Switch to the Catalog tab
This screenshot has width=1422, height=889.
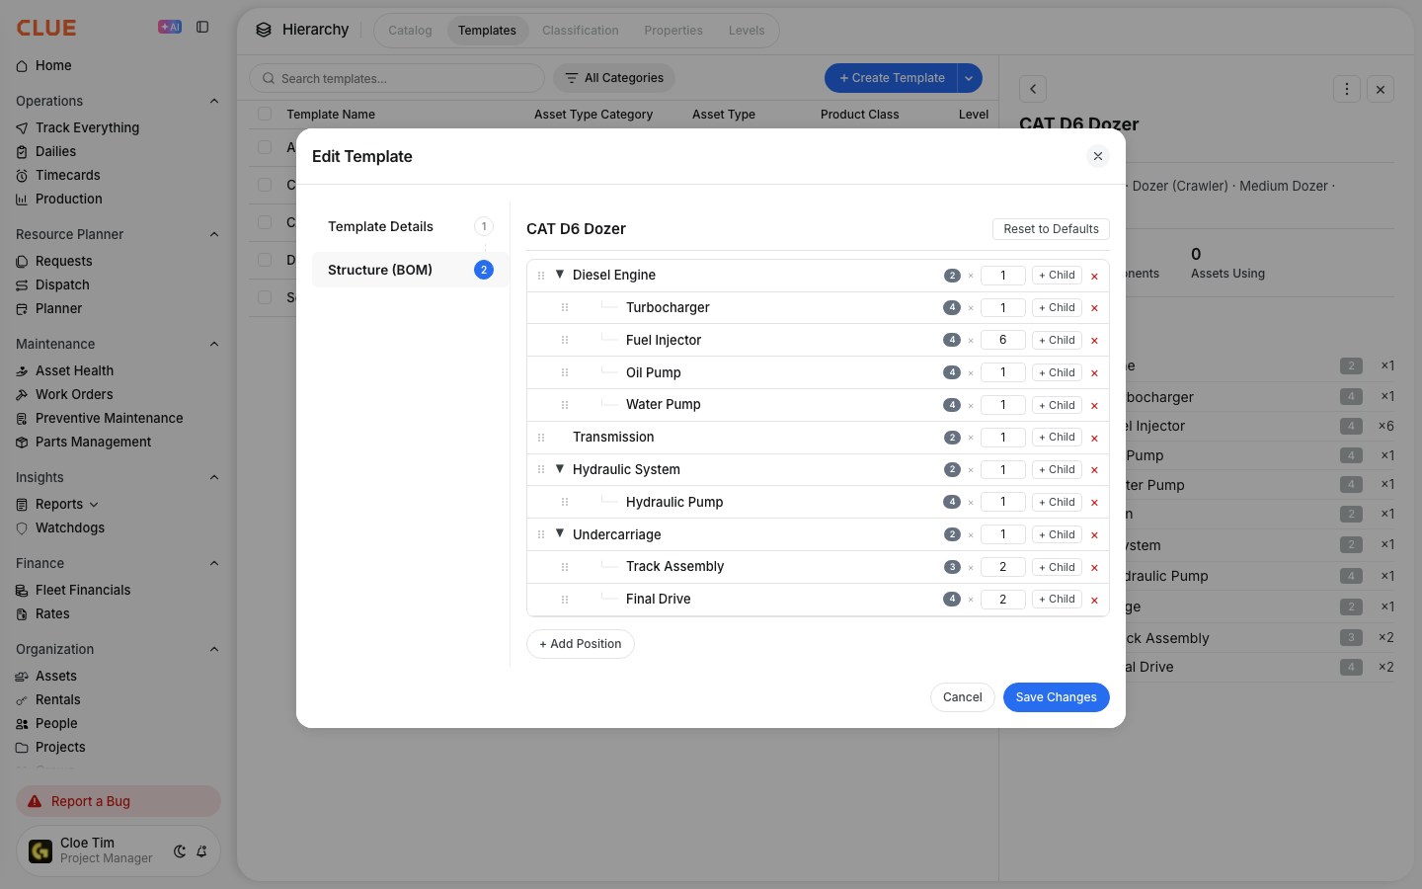point(410,31)
